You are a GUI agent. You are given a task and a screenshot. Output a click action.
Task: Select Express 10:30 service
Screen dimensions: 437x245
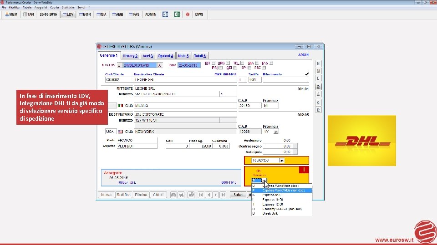click(x=282, y=200)
